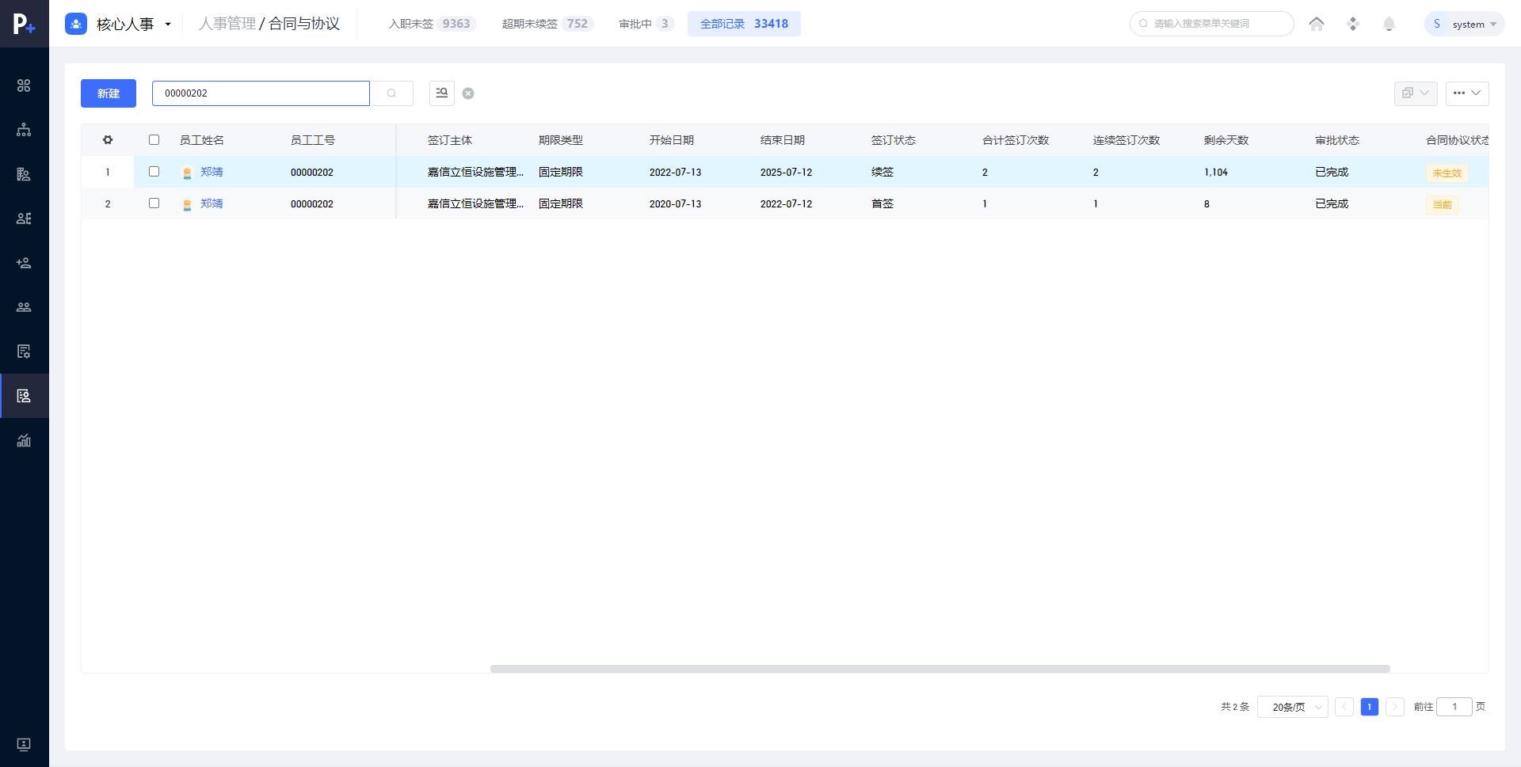Switch to the 入职未签 tab
Viewport: 1521px width, 767px height.
[x=431, y=24]
